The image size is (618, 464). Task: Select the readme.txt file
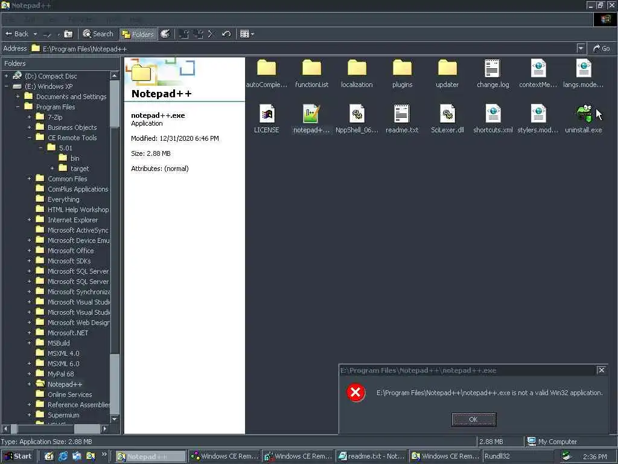pyautogui.click(x=402, y=119)
